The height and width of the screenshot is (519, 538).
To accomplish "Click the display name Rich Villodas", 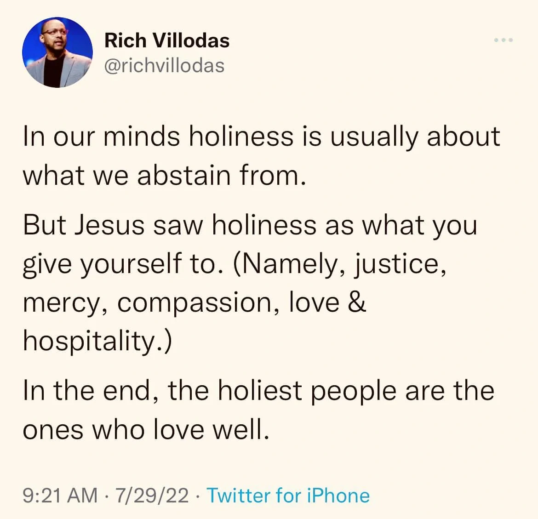I will (167, 40).
